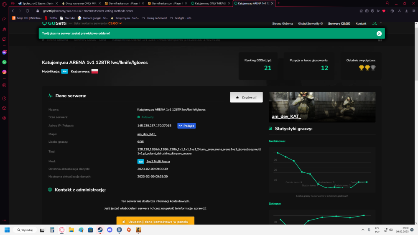Show hidden system tray icons
The width and height of the screenshot is (418, 235).
tap(363, 230)
